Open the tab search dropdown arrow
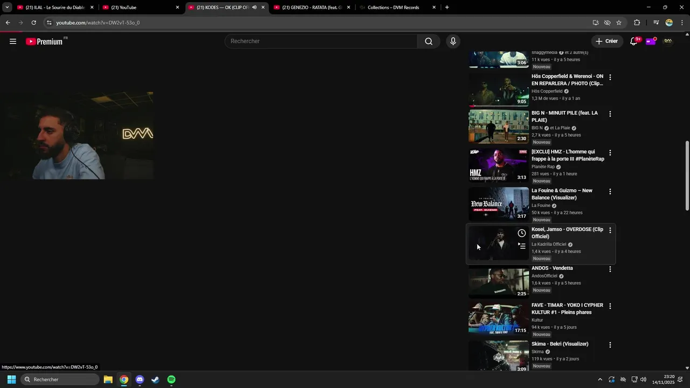Viewport: 690px width, 388px height. [7, 8]
